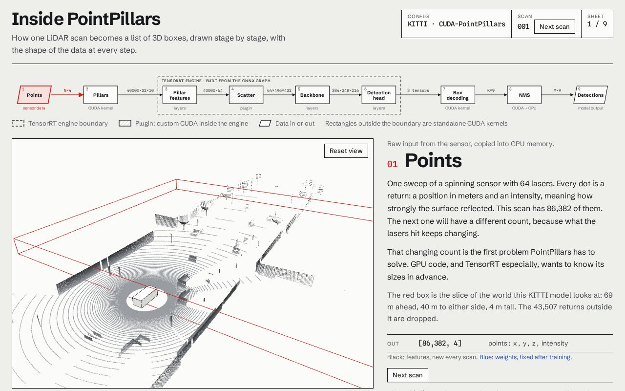The image size is (625, 391).
Task: Click 'Raw input from the sensor' subtitle line
Action: 471,144
